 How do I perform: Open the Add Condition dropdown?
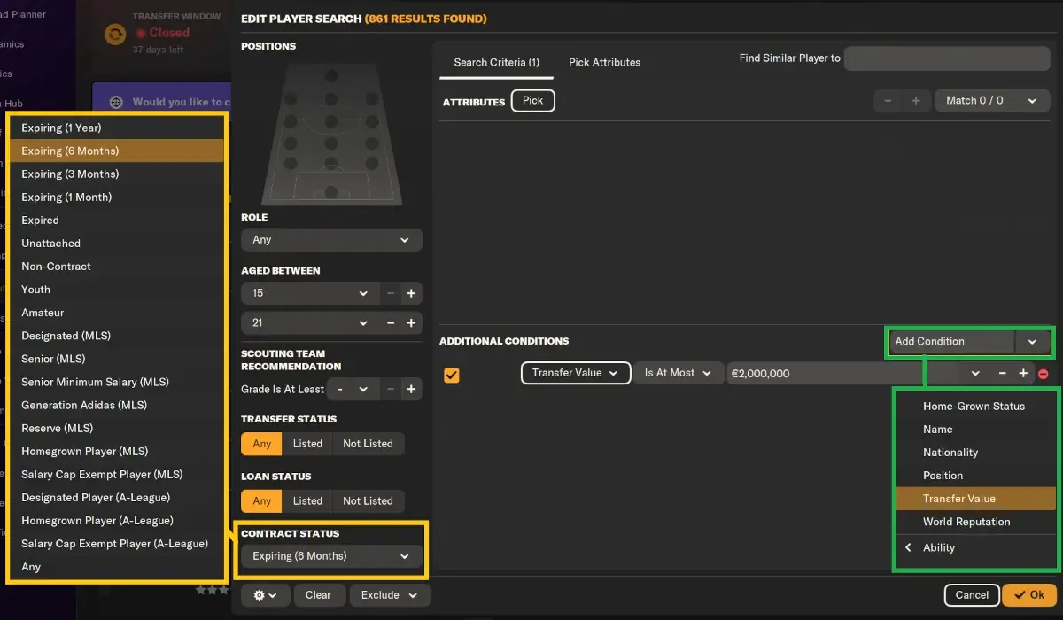tap(969, 342)
